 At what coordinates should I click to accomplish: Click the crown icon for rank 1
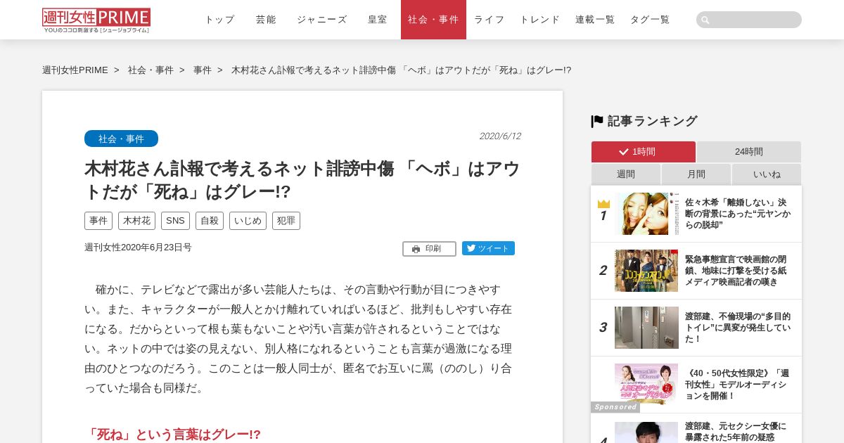point(603,204)
